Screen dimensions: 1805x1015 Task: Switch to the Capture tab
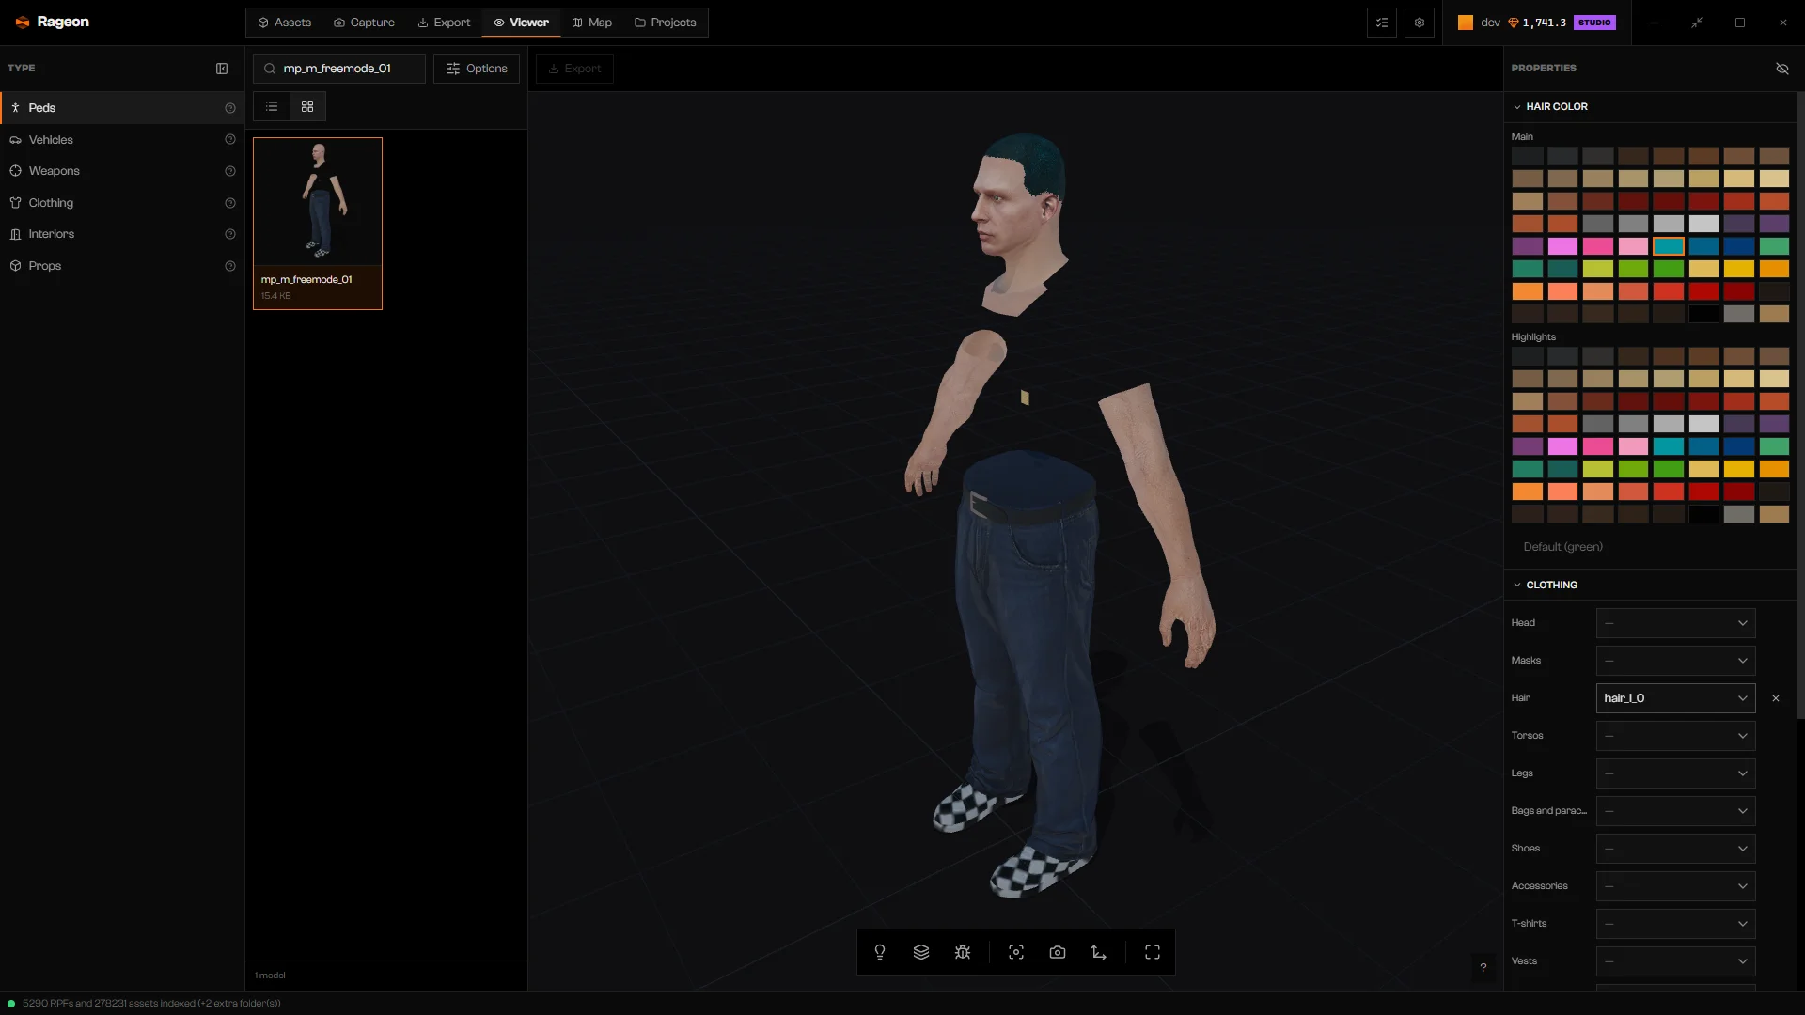[x=364, y=23]
